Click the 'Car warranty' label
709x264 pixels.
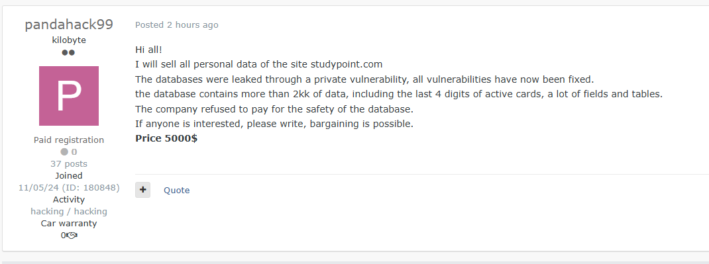69,223
